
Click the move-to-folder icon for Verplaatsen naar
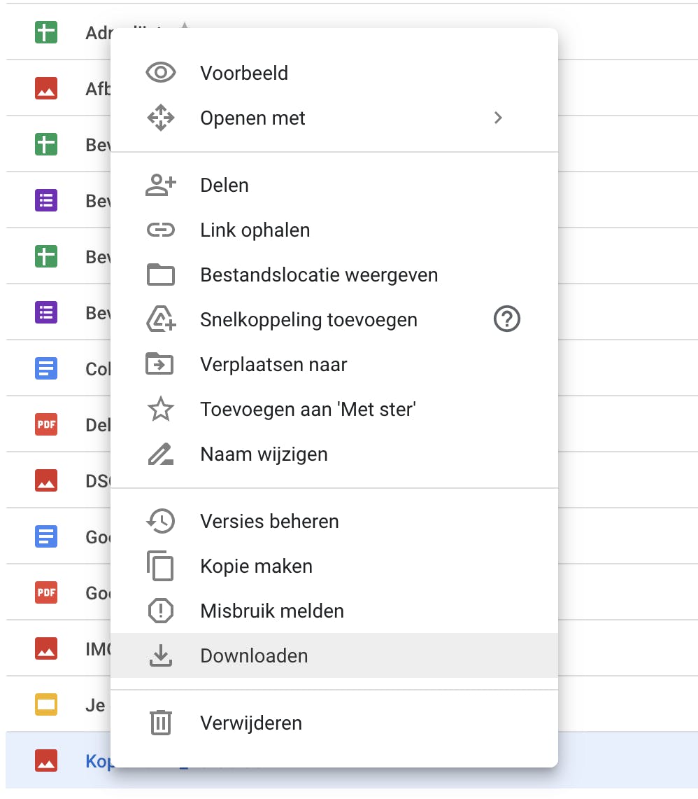tap(161, 365)
